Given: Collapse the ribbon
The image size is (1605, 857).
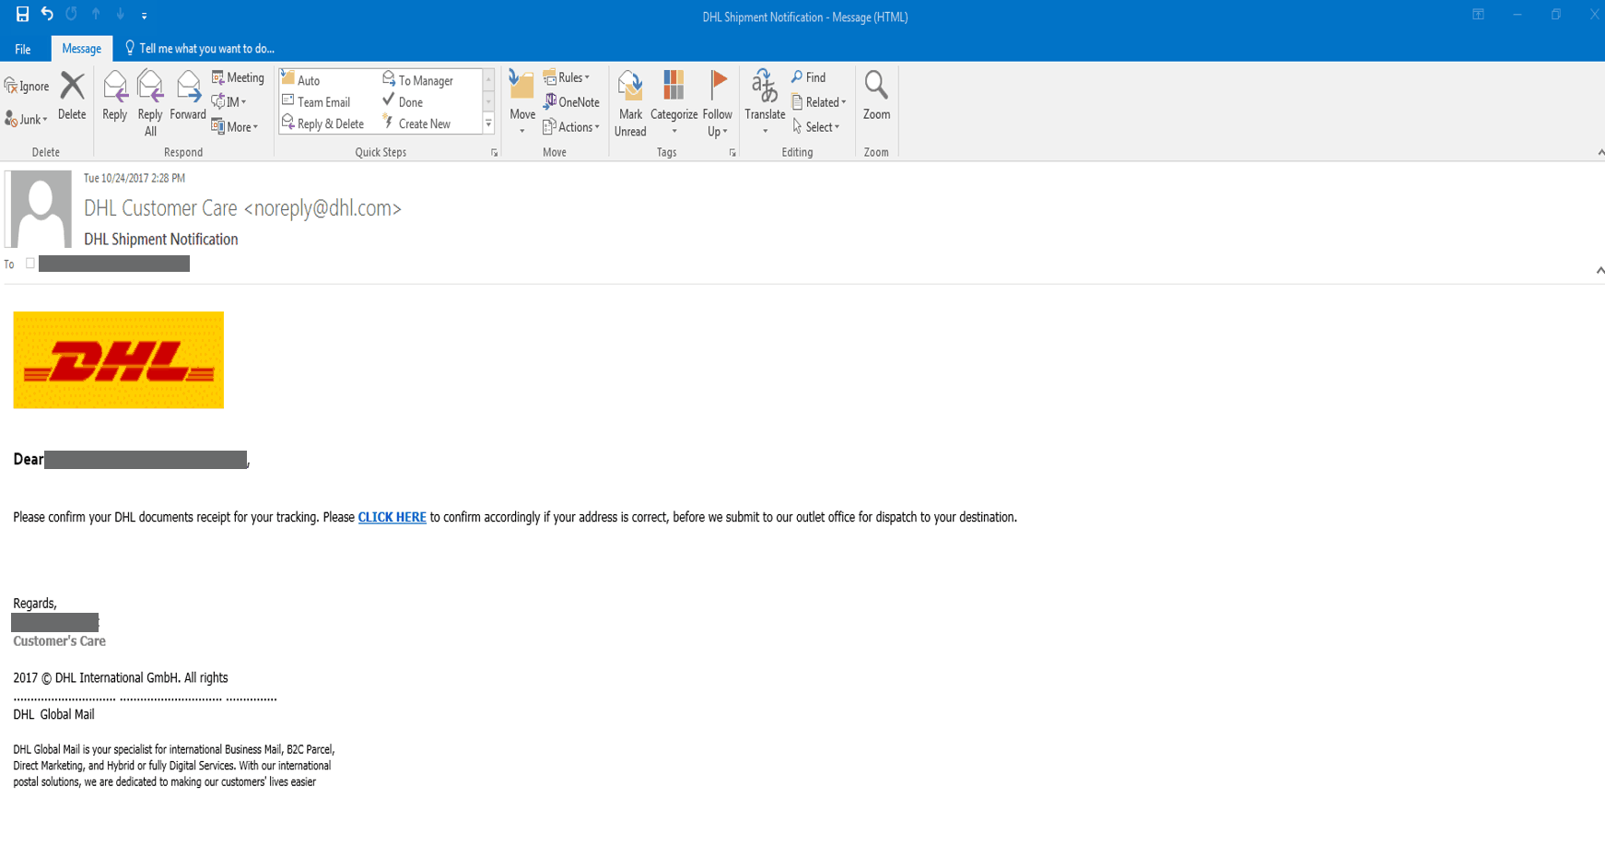Looking at the screenshot, I should [1600, 152].
